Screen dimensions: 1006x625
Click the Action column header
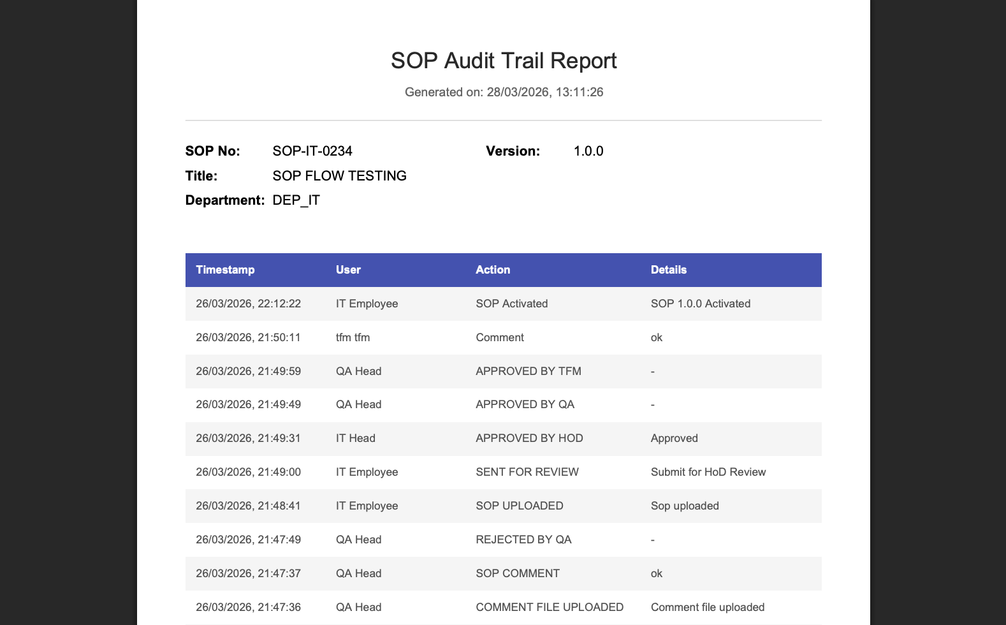point(493,270)
